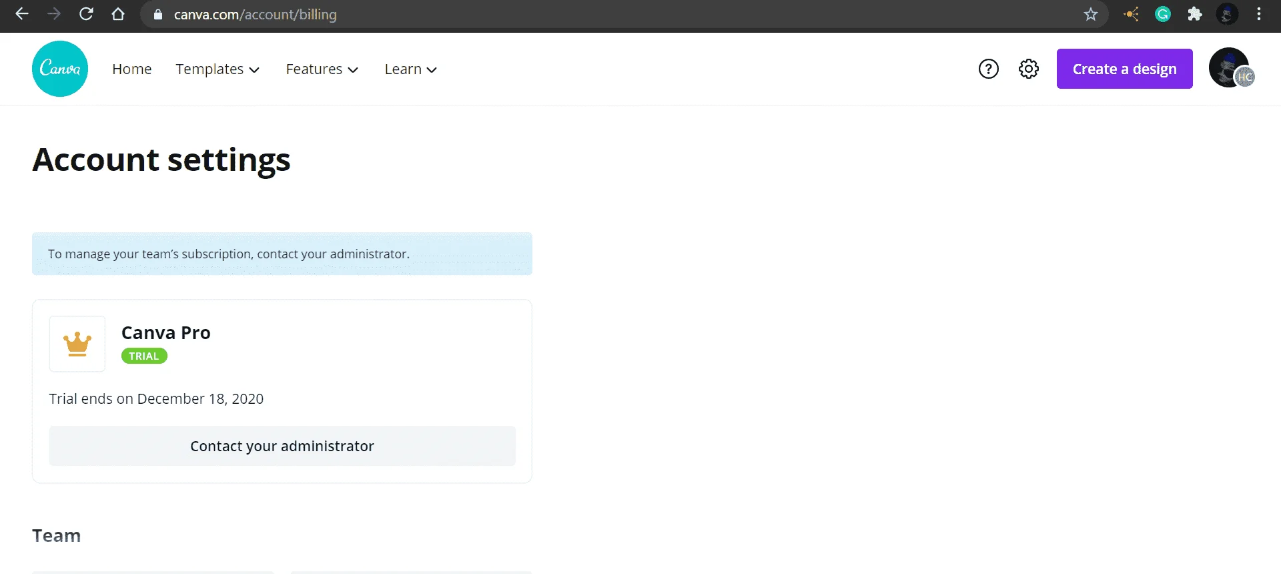Go back with browser back arrow

click(22, 14)
